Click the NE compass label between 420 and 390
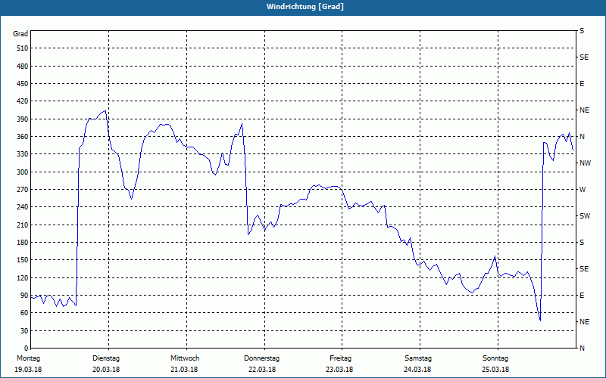The height and width of the screenshot is (378, 606). 584,110
